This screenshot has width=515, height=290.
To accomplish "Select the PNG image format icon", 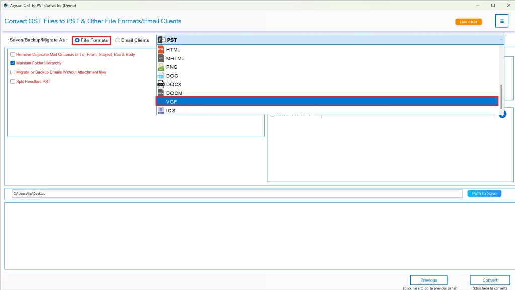I will click(x=162, y=67).
